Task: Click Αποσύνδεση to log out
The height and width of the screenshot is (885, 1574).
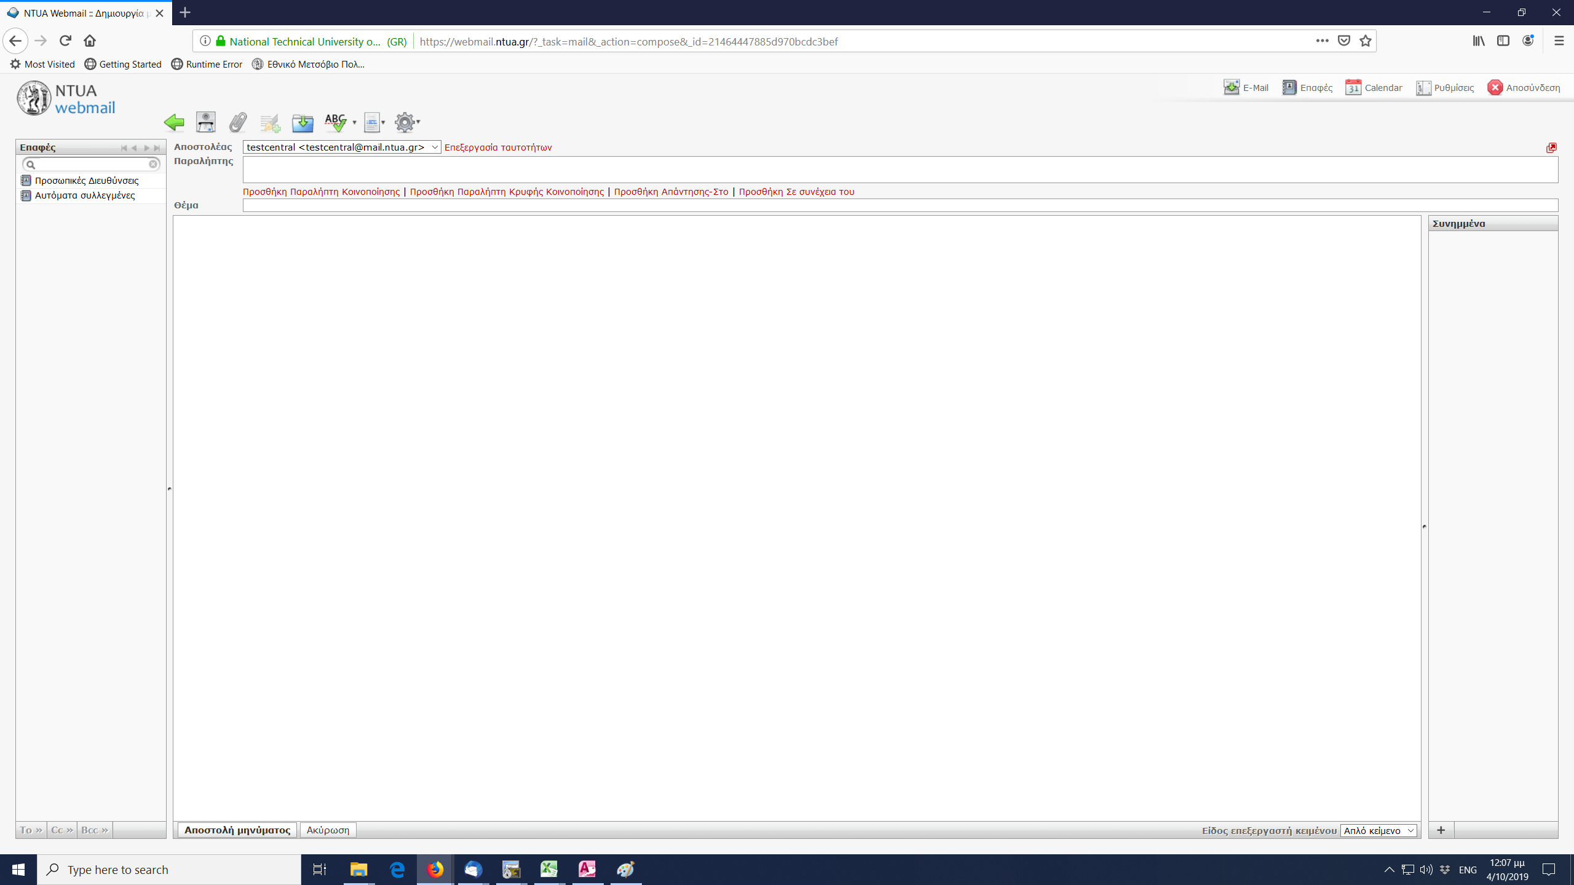Action: 1524,88
